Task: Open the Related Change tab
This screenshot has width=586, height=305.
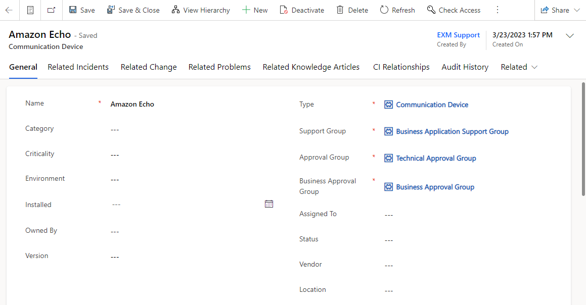Action: tap(148, 67)
